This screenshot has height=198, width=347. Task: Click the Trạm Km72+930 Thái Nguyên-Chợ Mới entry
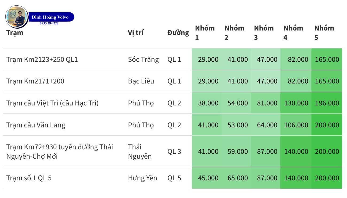(60, 151)
